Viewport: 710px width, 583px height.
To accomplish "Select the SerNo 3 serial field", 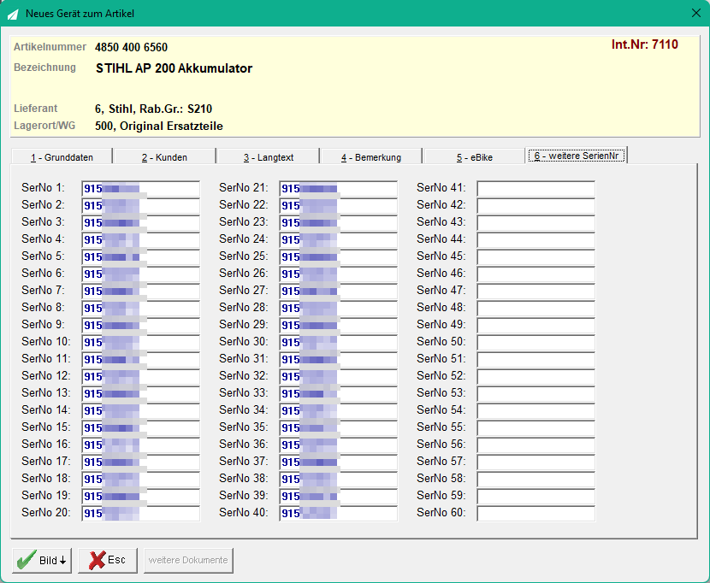I will click(x=141, y=223).
